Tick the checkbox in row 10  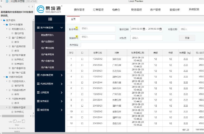click(x=82, y=112)
